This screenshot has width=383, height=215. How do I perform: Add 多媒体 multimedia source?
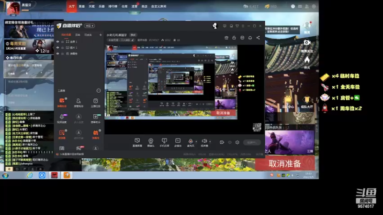178,142
